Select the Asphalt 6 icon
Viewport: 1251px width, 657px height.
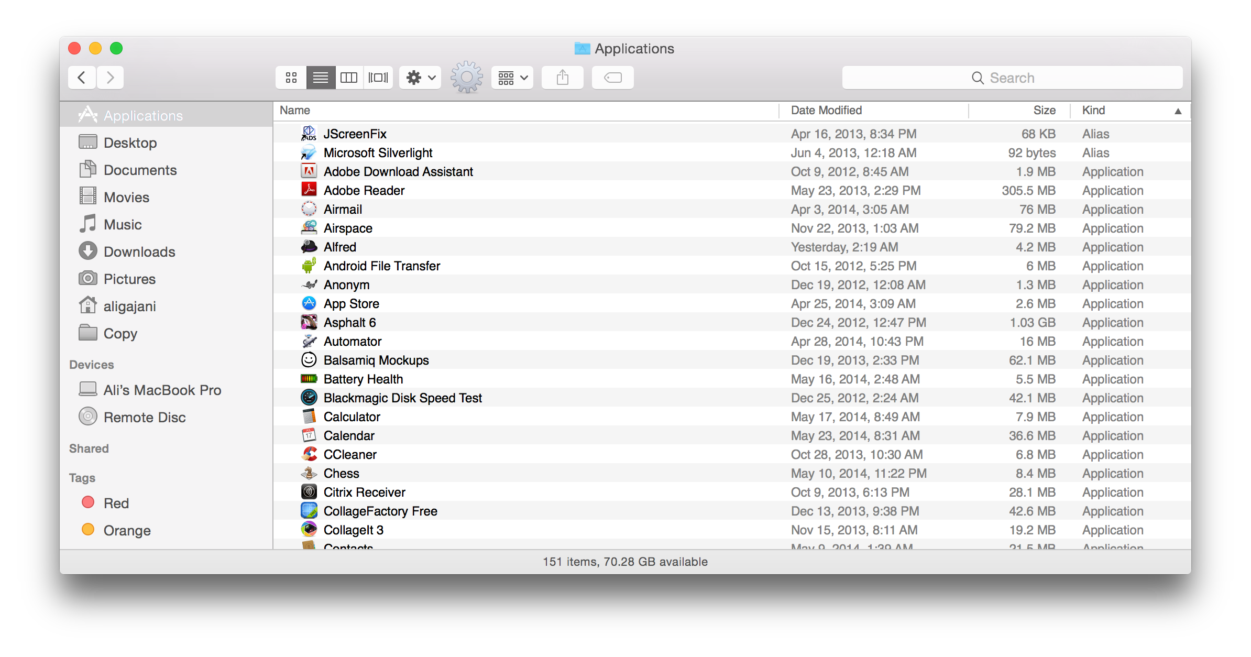[309, 322]
